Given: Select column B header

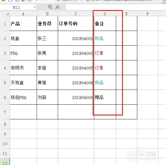Looking at the screenshot, I should click(x=47, y=14).
